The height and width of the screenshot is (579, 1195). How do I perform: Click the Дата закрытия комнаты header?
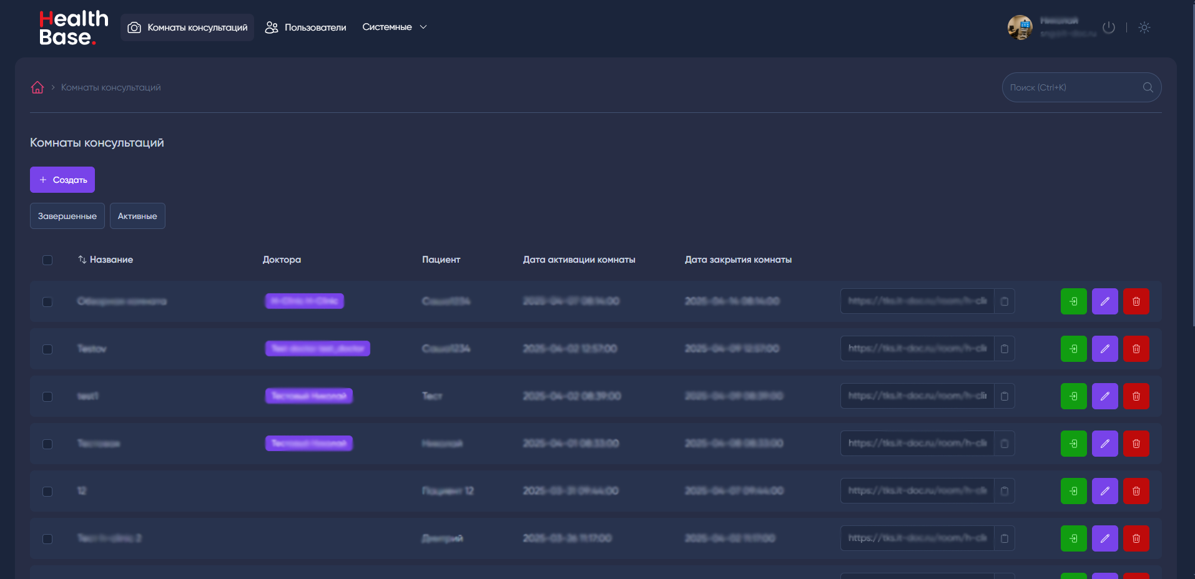click(x=739, y=260)
